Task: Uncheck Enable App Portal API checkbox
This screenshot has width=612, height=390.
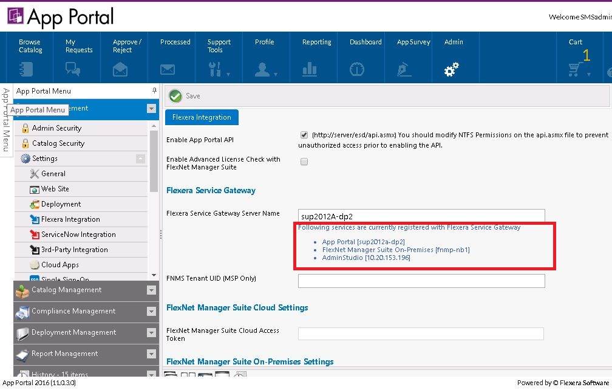Action: [x=304, y=135]
